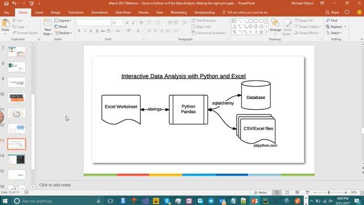Toggle the Notes pane button
The image size is (364, 205).
[x=260, y=192]
